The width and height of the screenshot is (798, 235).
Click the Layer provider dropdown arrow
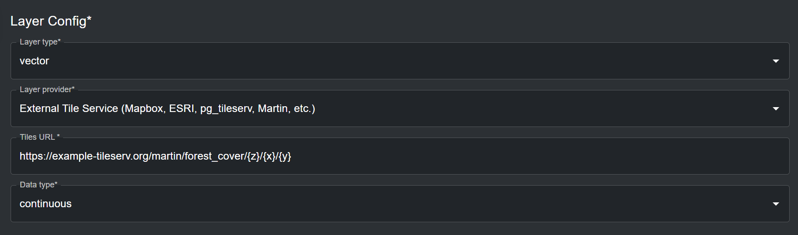point(776,108)
